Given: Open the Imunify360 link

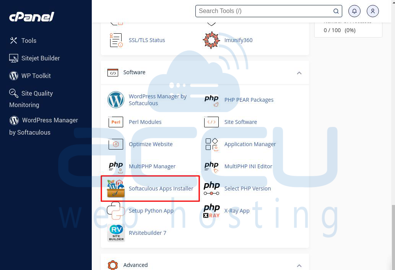Looking at the screenshot, I should pyautogui.click(x=238, y=40).
